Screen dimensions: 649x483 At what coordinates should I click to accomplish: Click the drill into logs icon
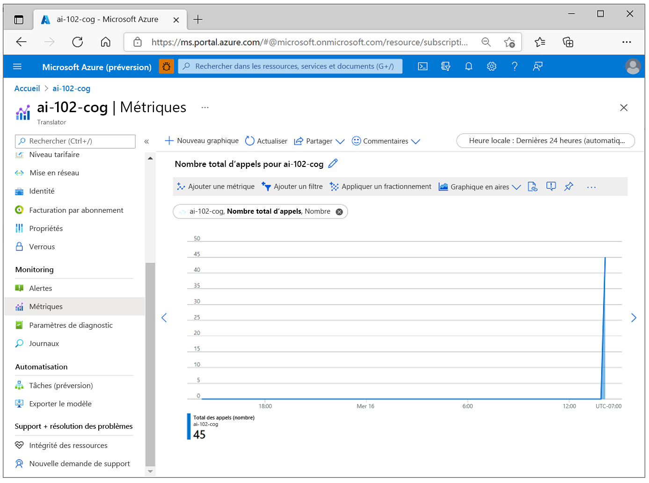(532, 187)
